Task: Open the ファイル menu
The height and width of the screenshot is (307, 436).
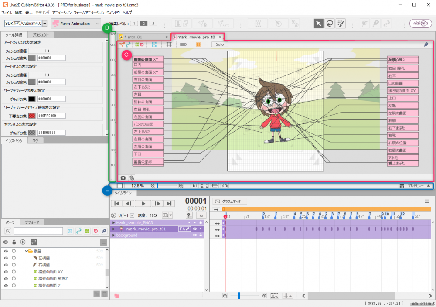Action: tap(7, 13)
